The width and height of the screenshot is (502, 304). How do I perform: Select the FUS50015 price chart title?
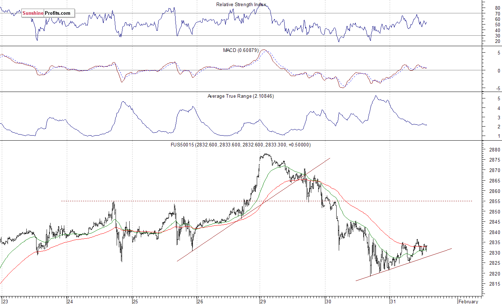point(241,145)
